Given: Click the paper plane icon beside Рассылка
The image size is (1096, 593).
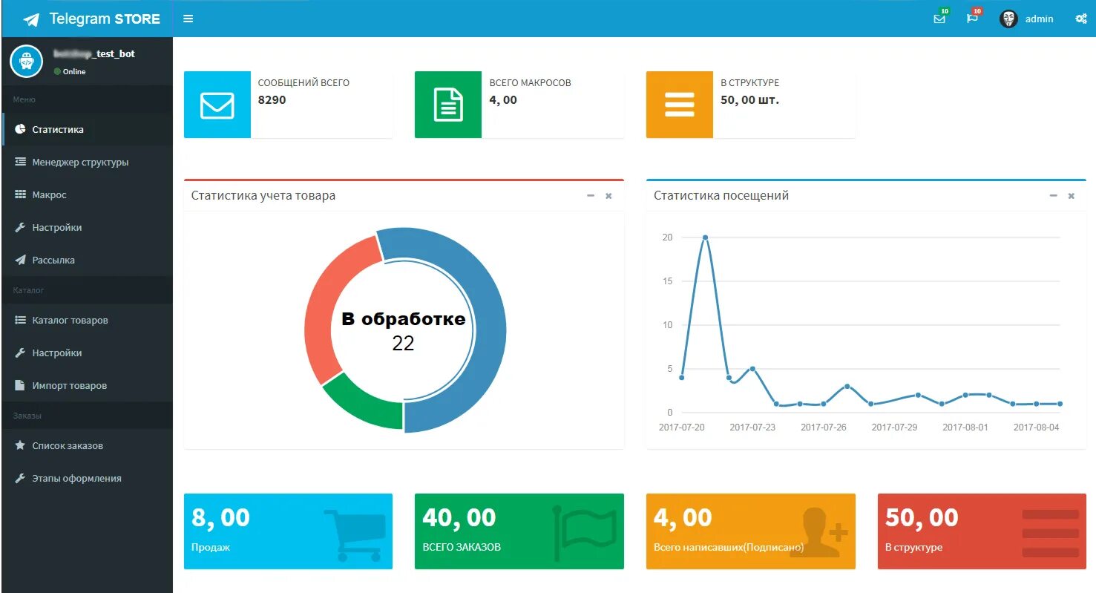Looking at the screenshot, I should (20, 260).
